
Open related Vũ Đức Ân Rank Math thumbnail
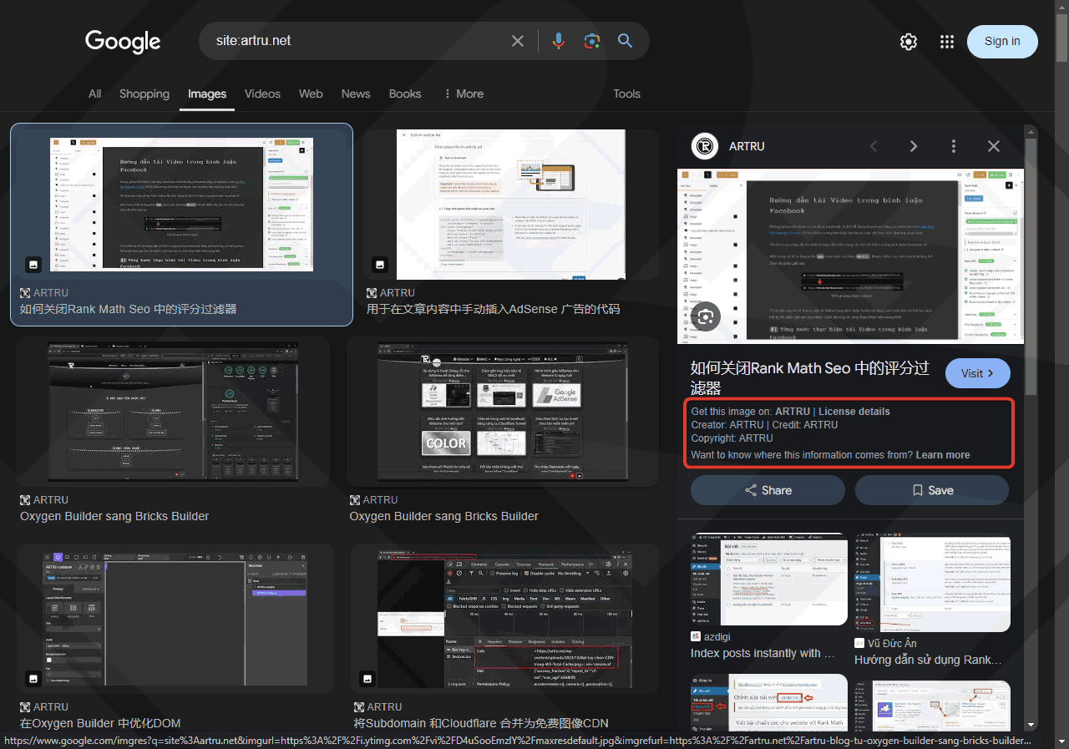[932, 583]
